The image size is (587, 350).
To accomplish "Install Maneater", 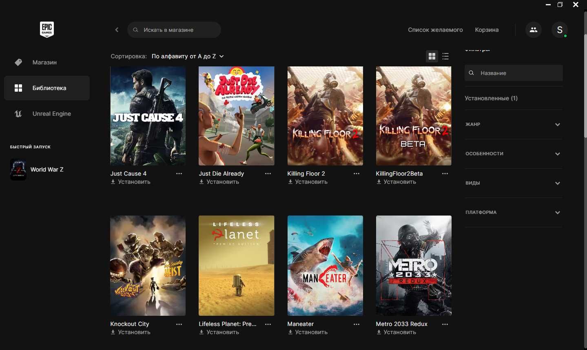I will point(308,332).
